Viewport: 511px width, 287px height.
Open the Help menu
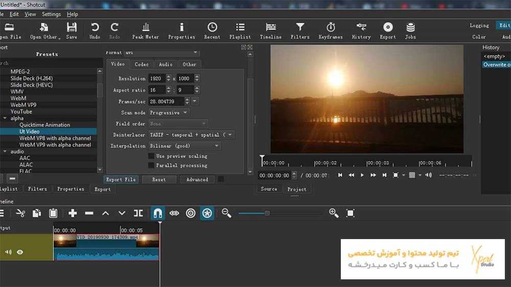point(73,14)
